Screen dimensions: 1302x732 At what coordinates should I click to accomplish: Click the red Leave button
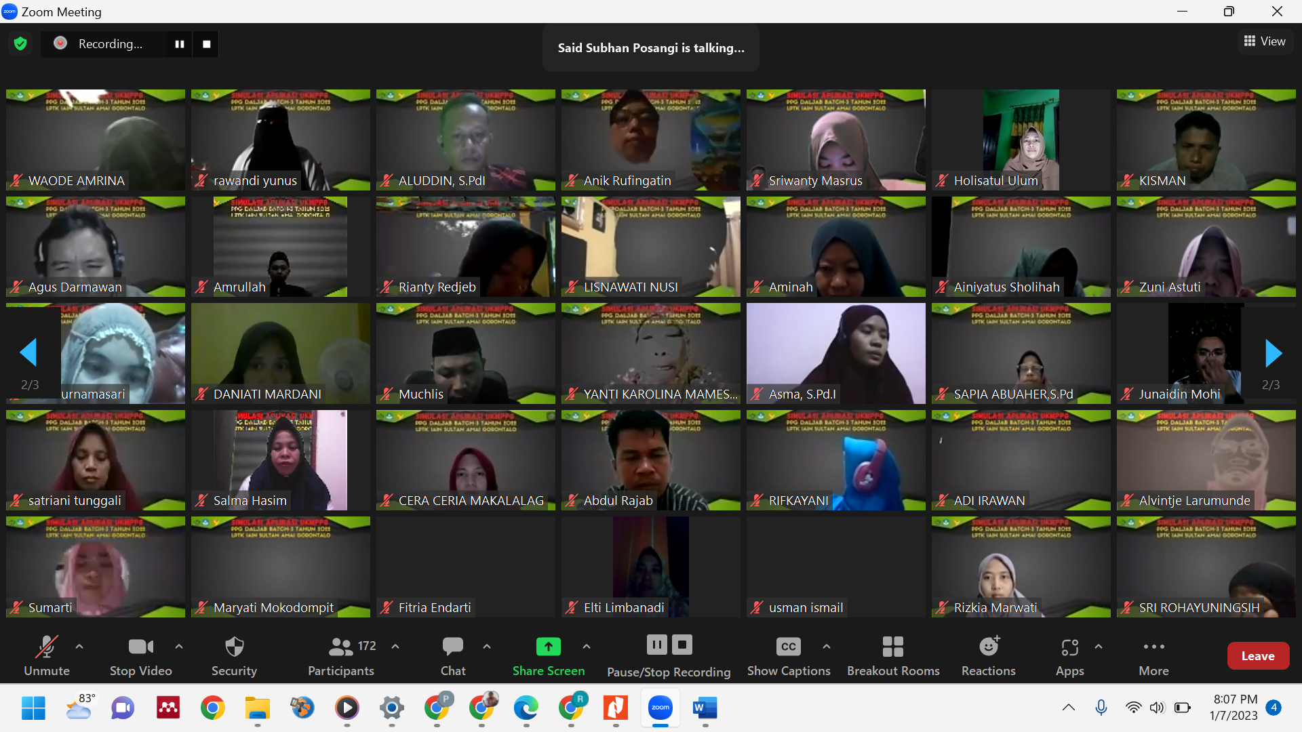(1257, 655)
